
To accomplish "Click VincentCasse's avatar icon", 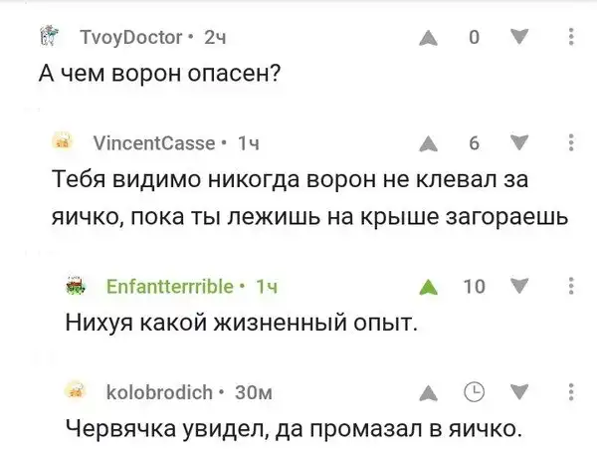I will (x=64, y=141).
